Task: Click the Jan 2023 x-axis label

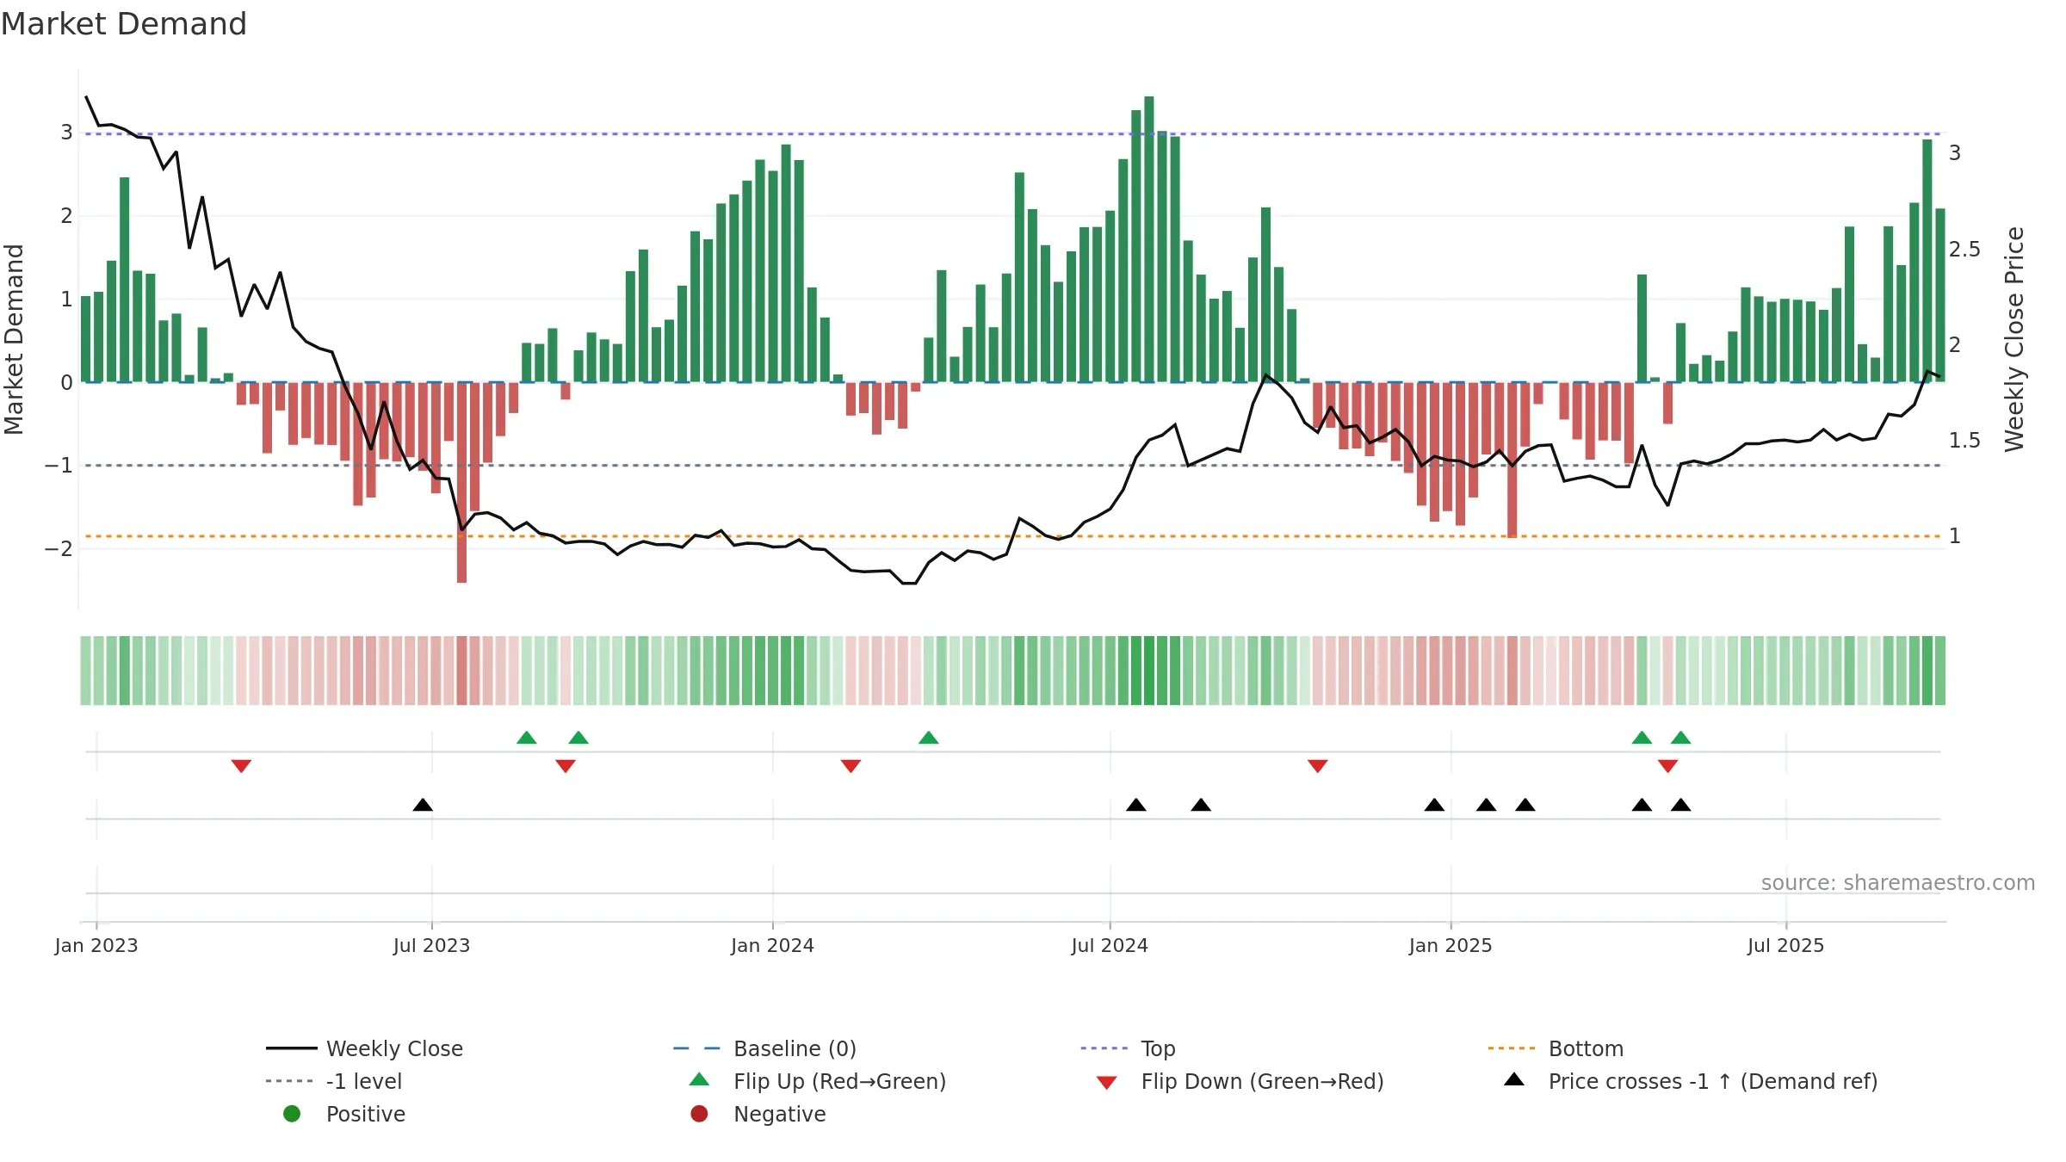Action: click(96, 945)
